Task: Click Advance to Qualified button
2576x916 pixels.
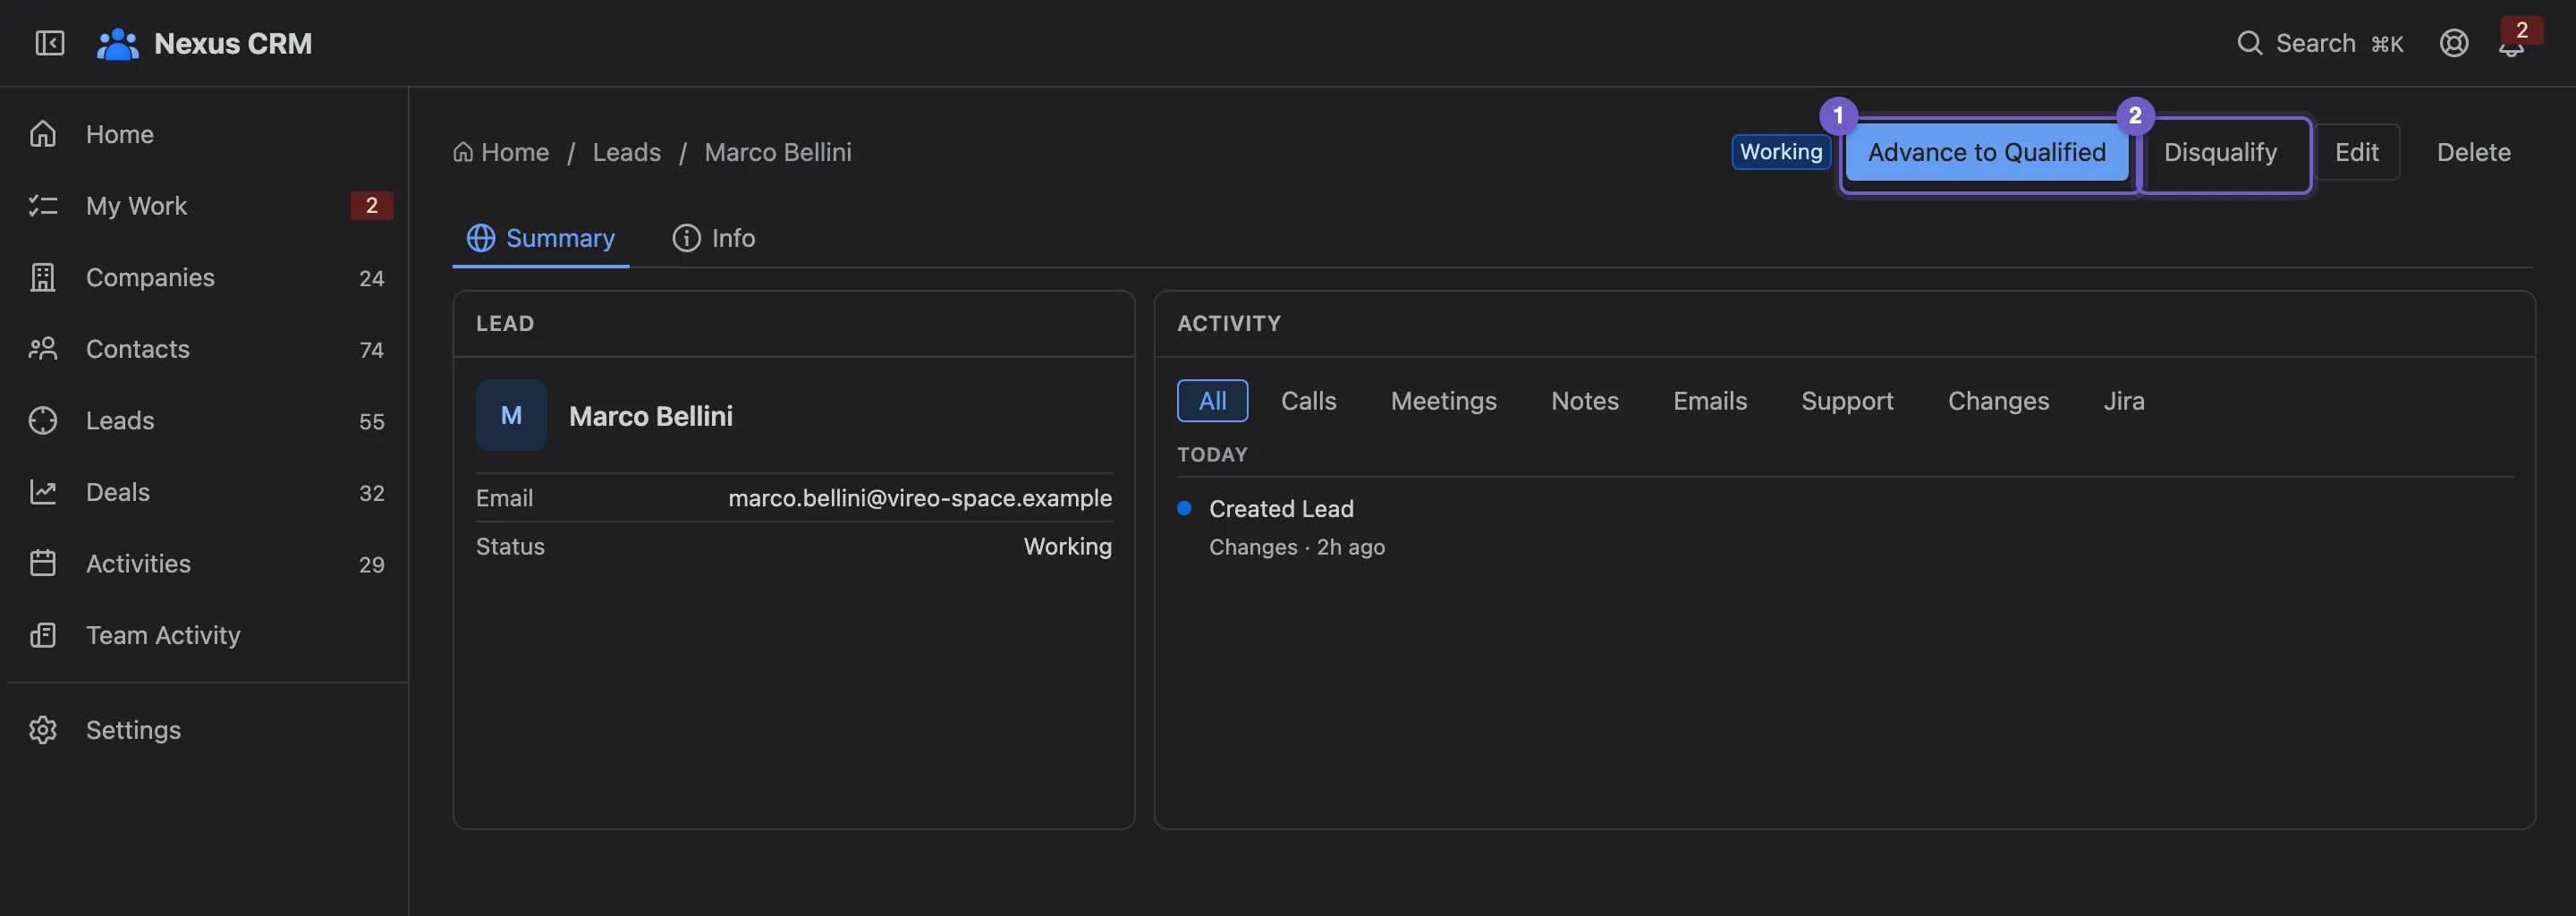Action: click(1986, 153)
